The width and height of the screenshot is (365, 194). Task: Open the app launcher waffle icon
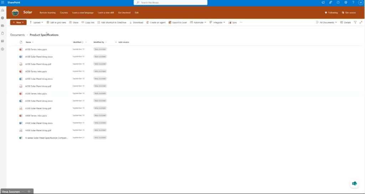2,2
